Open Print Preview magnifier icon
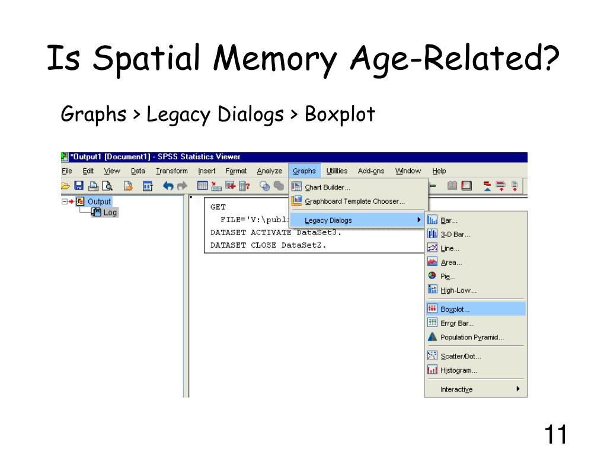The height and width of the screenshot is (455, 607). [107, 186]
